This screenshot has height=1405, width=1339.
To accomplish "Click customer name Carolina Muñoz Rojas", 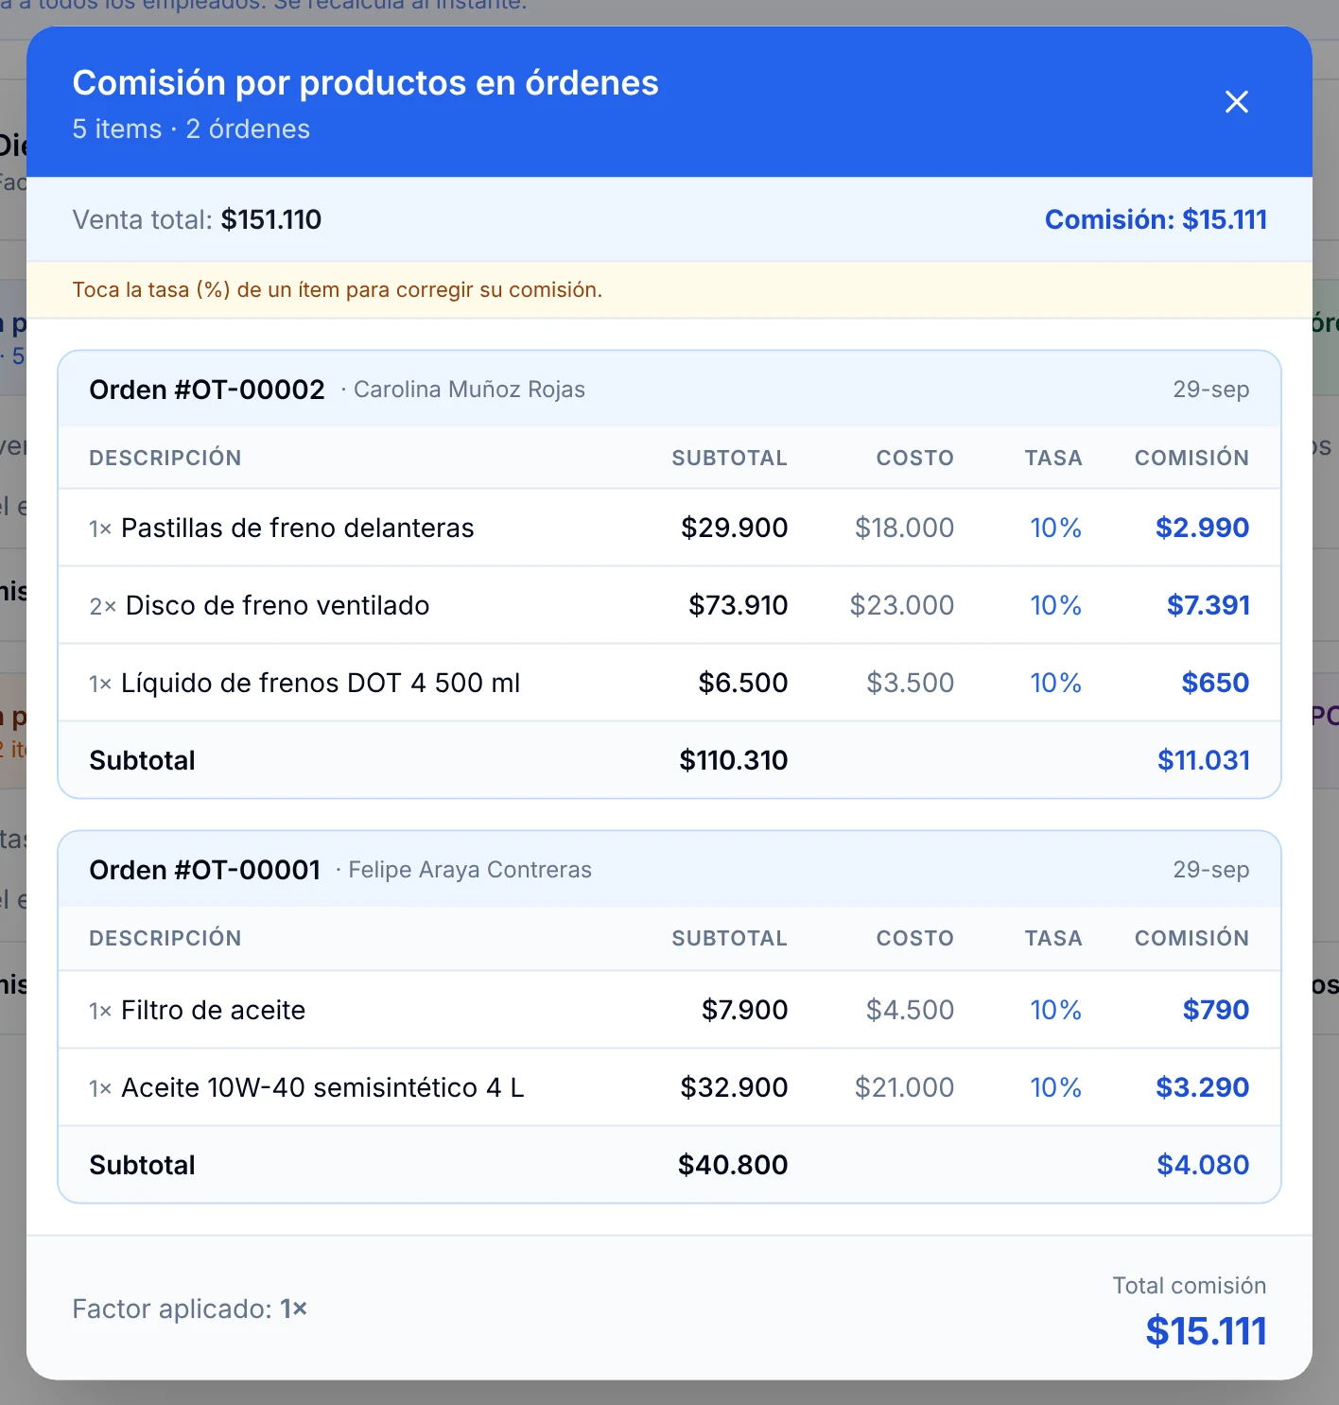I will (x=469, y=390).
